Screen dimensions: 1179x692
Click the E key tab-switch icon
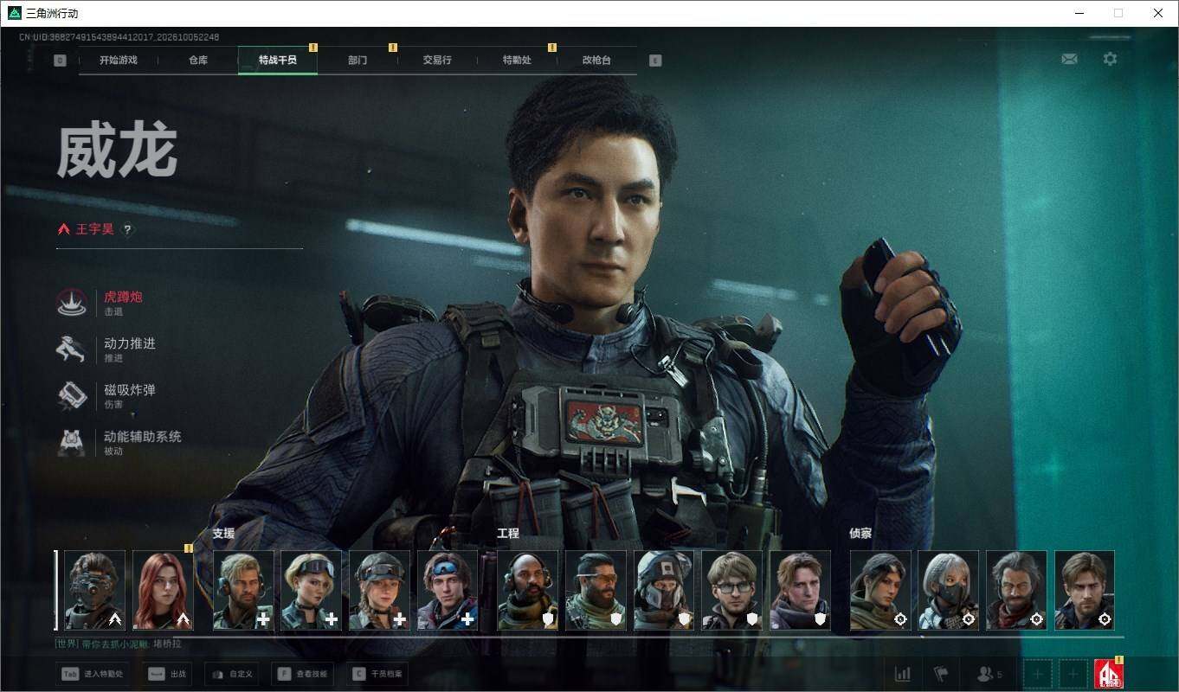655,61
